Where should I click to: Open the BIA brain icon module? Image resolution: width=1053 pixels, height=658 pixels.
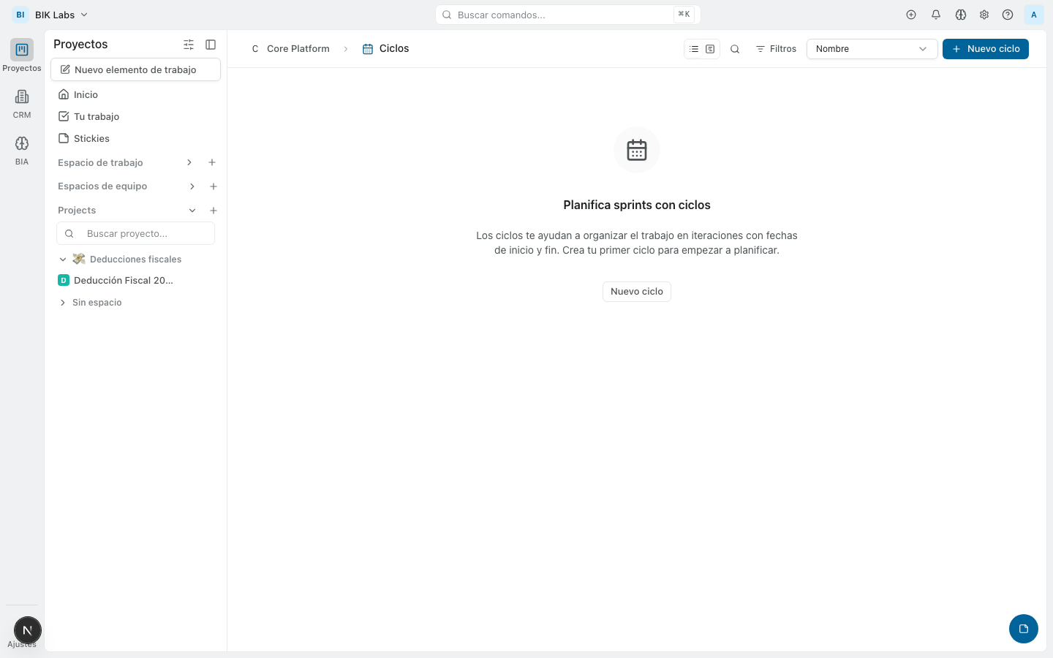pos(22,150)
